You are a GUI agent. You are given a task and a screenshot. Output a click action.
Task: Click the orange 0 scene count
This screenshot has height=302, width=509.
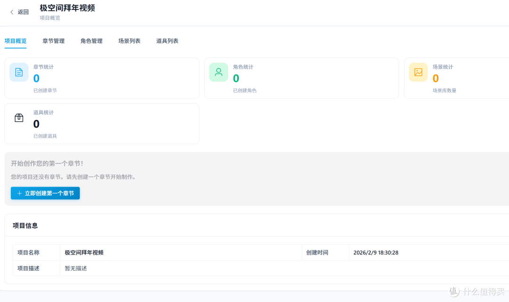coord(435,78)
